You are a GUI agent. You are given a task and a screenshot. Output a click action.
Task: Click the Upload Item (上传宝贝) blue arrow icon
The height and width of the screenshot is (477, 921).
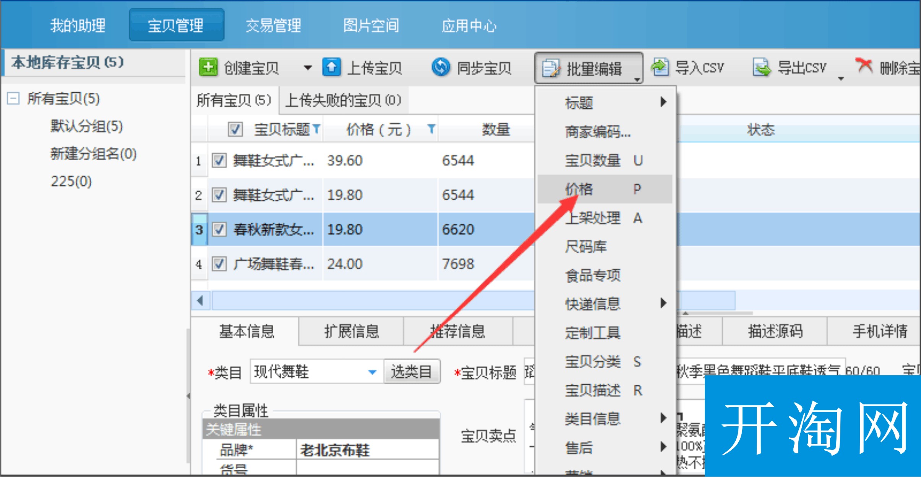(x=331, y=67)
